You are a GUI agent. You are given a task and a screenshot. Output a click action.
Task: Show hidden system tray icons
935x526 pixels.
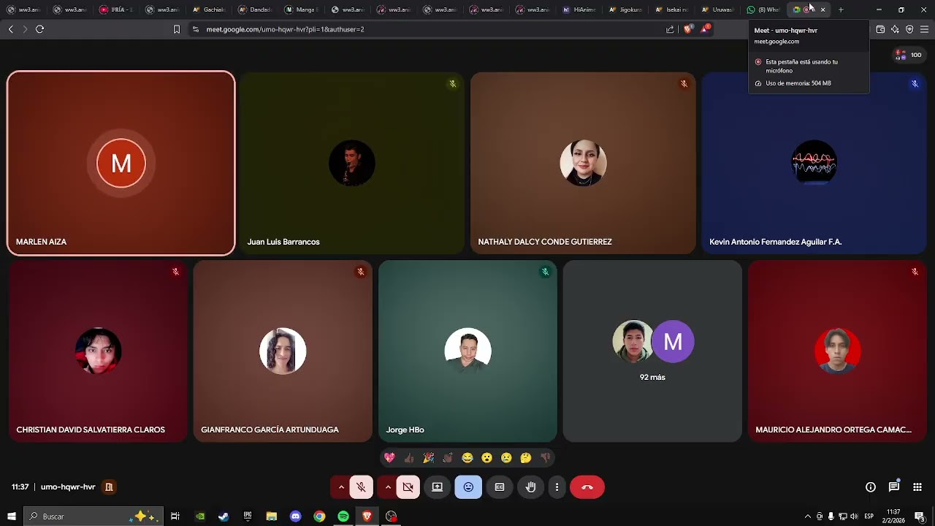click(807, 517)
